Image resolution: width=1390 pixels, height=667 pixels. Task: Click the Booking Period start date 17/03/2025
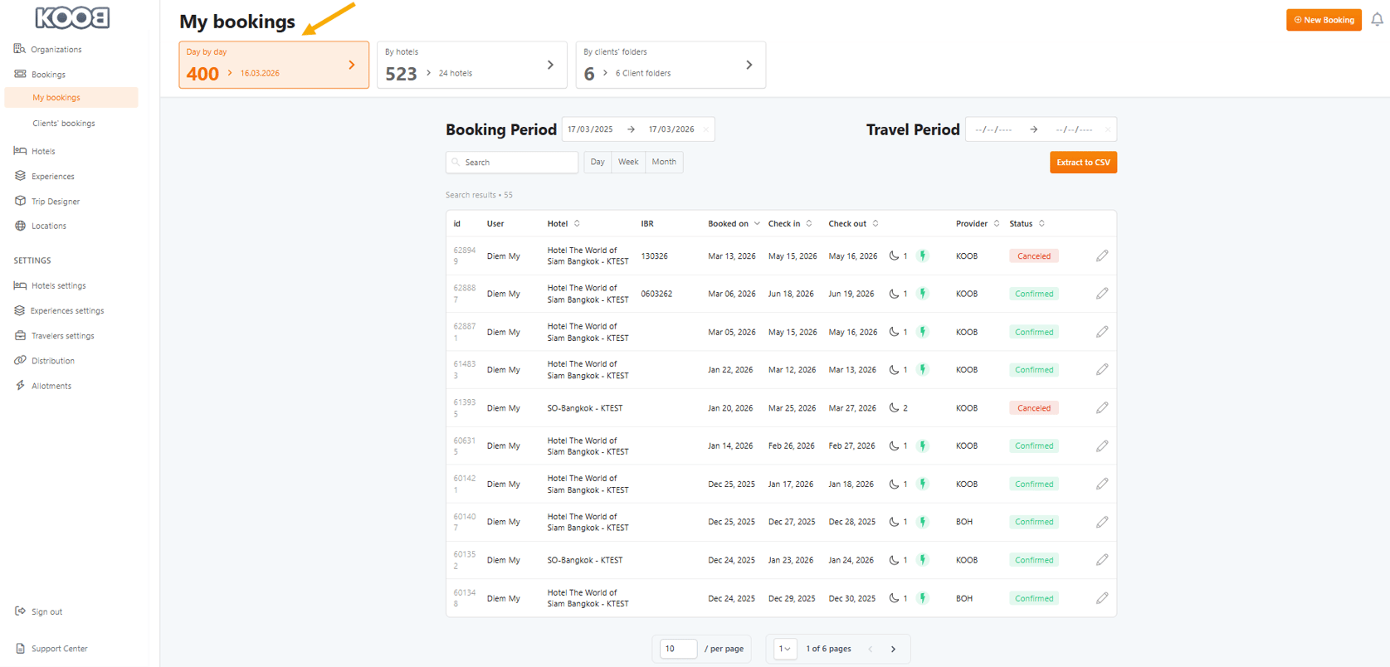(x=590, y=129)
